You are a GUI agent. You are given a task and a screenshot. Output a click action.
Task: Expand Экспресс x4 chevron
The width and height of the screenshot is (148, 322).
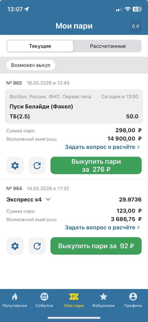[48, 199]
